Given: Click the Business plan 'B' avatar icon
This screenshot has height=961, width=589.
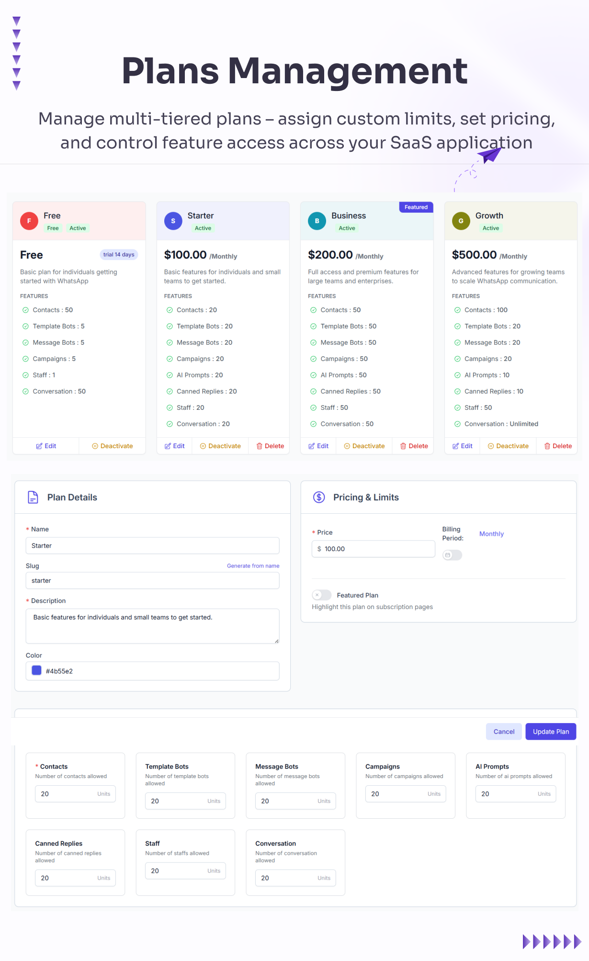Looking at the screenshot, I should [317, 221].
